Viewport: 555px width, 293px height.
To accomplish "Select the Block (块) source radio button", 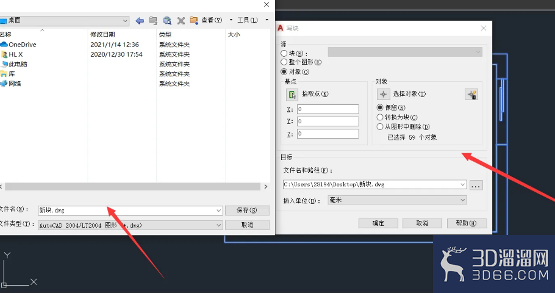I will tap(284, 54).
